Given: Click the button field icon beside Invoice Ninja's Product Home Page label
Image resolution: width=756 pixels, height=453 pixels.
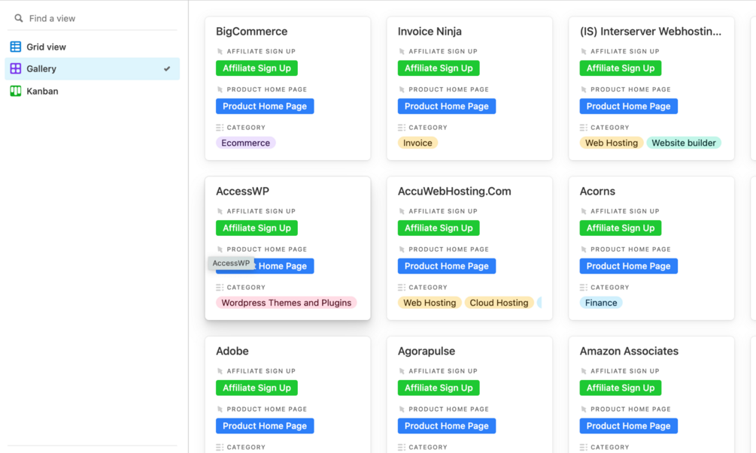Looking at the screenshot, I should 402,89.
